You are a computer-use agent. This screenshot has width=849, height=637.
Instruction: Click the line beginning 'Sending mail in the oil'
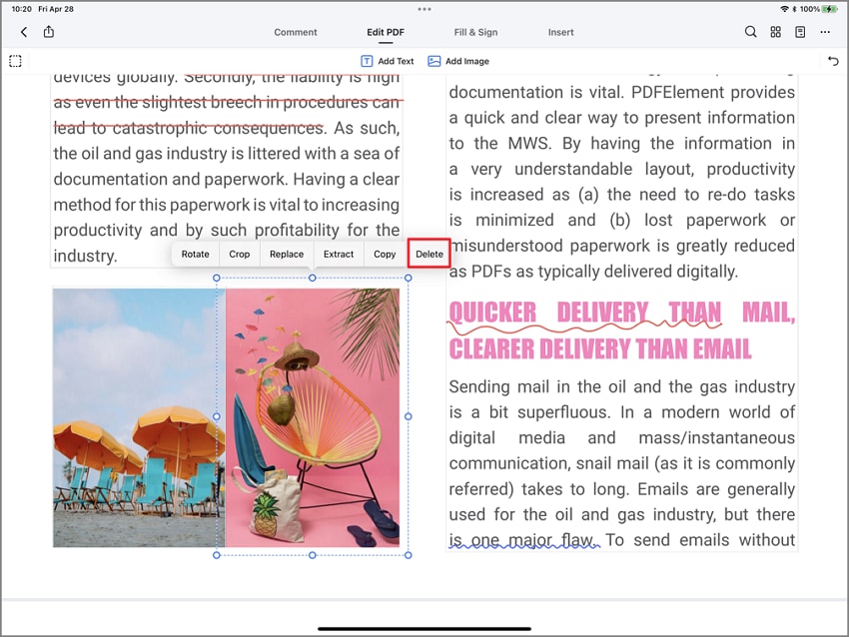coord(622,386)
